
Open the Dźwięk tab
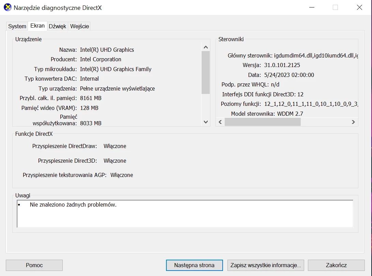57,26
